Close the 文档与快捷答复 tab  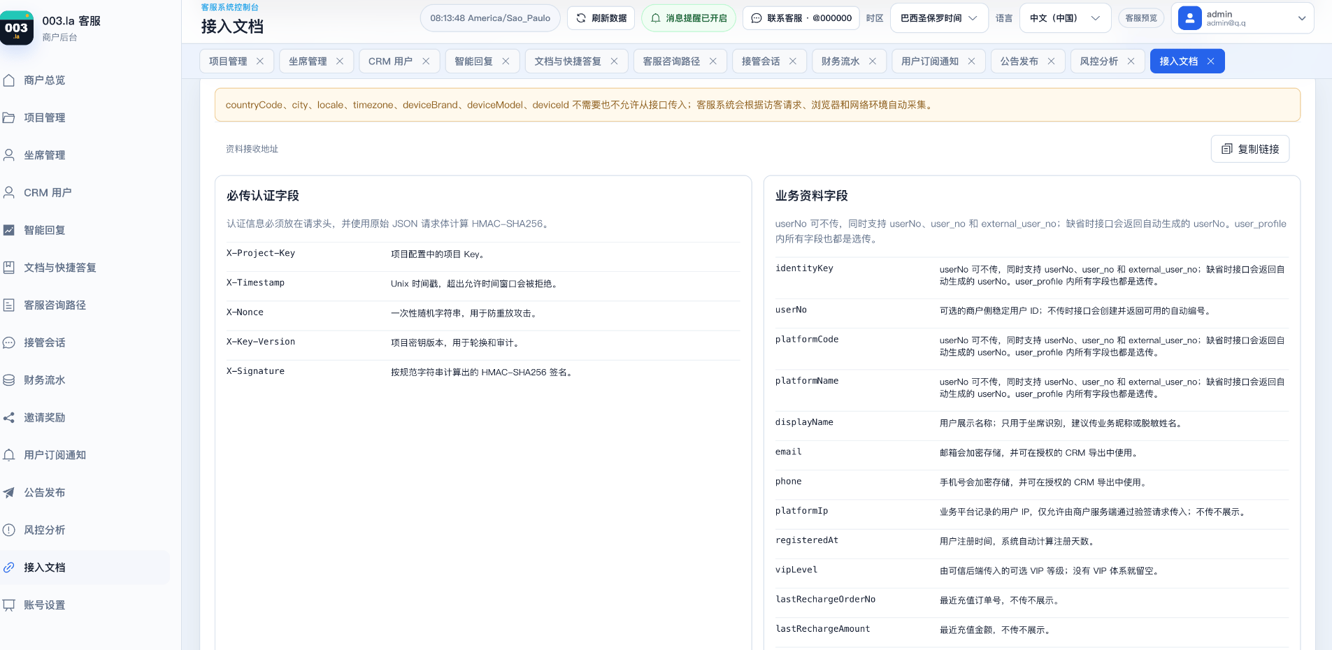(x=614, y=62)
